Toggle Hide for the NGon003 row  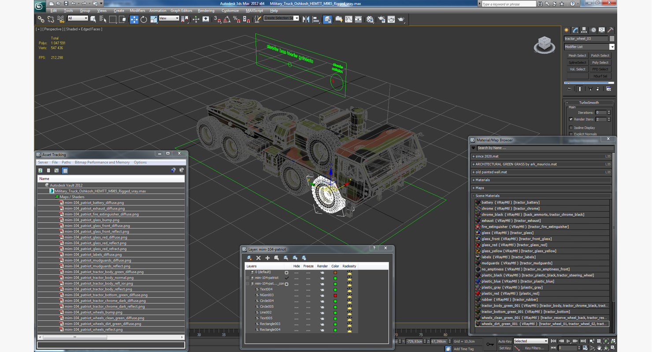pos(296,295)
